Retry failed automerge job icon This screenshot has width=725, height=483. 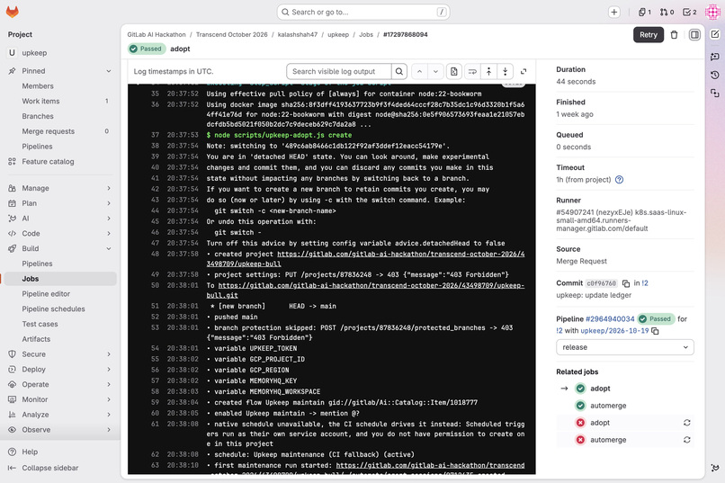[x=686, y=440]
